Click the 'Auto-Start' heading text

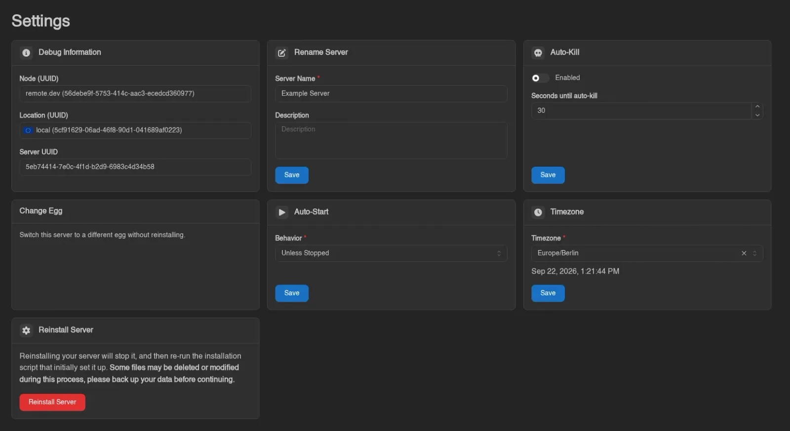click(x=311, y=212)
